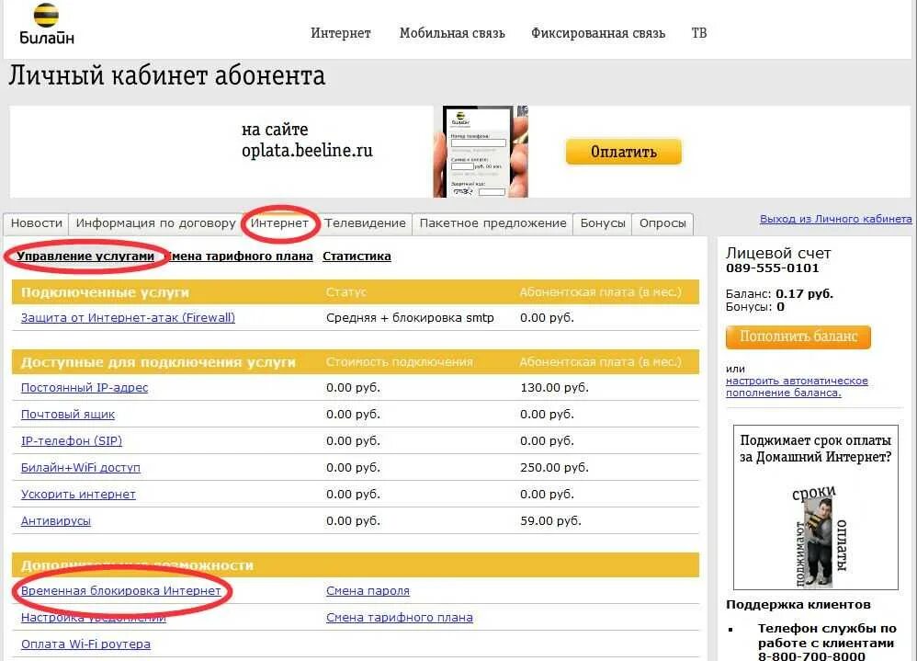Open Защита от Интернет-атак (Firewall) service

coord(128,318)
